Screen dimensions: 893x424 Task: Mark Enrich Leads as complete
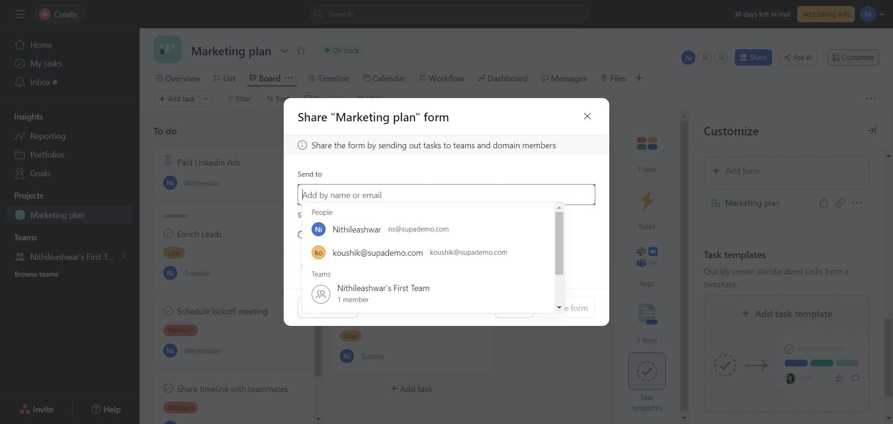[168, 234]
